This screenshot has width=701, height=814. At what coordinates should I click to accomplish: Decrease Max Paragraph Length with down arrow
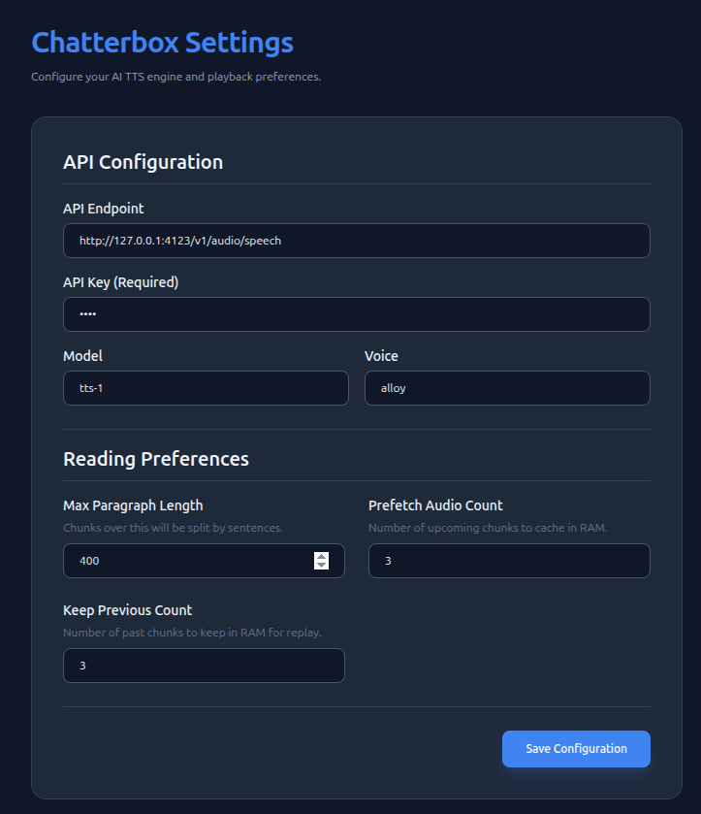322,566
